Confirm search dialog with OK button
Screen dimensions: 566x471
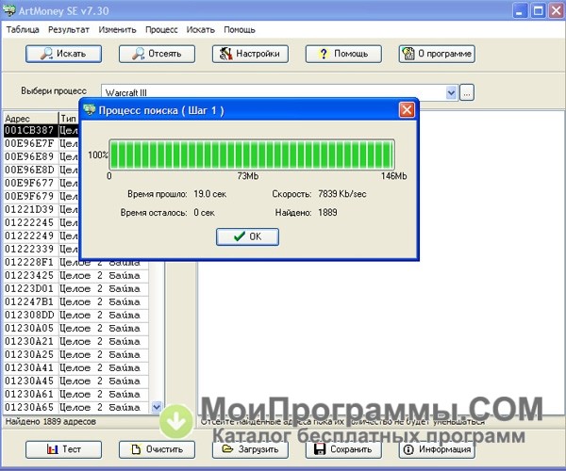pos(247,236)
